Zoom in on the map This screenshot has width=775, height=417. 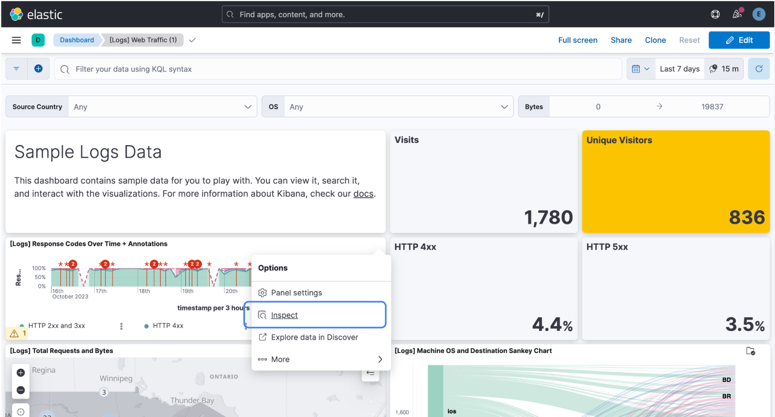point(21,372)
